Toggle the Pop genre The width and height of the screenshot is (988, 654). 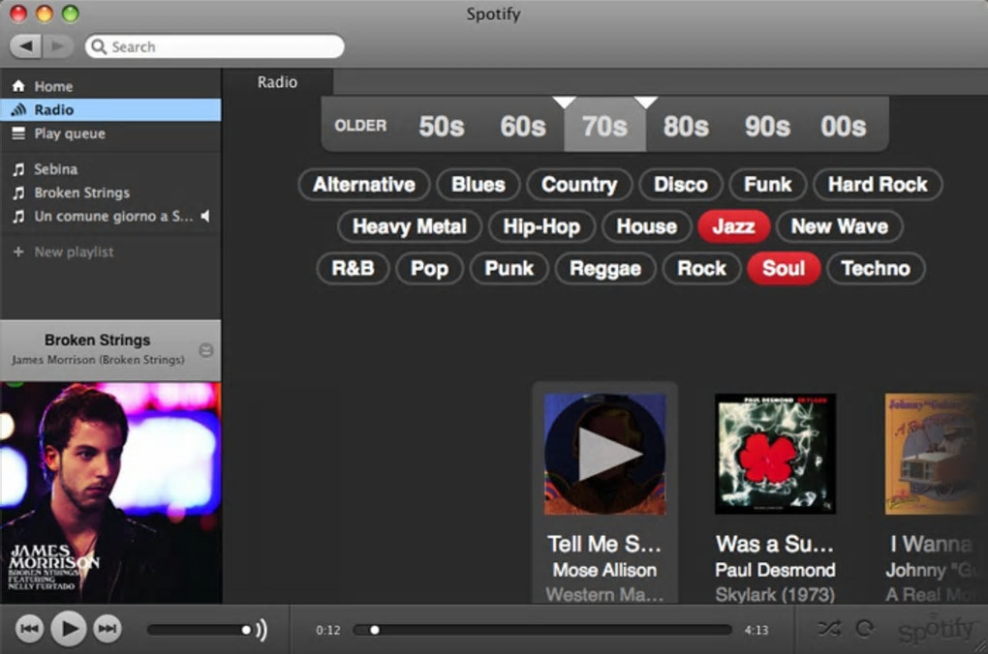point(429,269)
